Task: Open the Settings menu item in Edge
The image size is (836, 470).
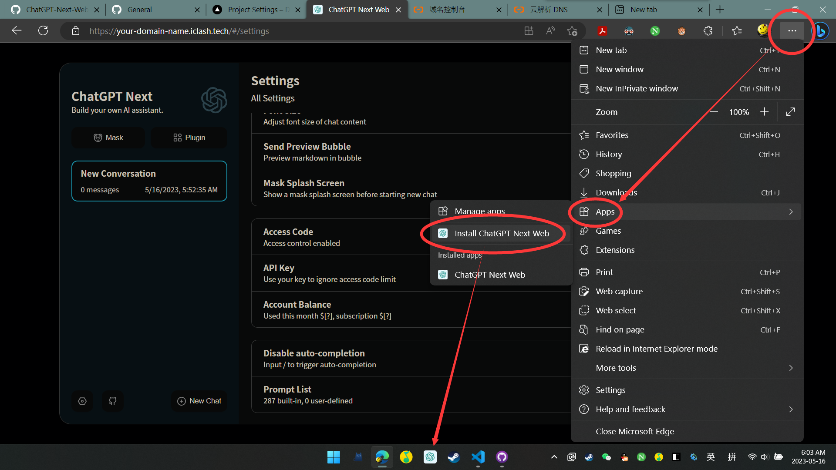Action: click(x=610, y=389)
